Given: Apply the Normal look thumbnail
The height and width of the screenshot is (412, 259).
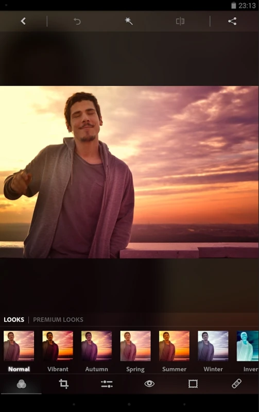Looking at the screenshot, I should point(19,346).
